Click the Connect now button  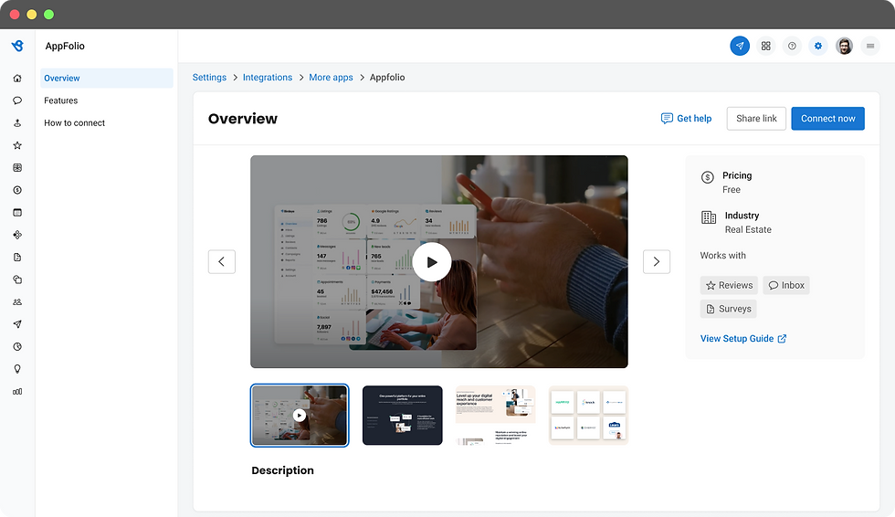point(827,118)
